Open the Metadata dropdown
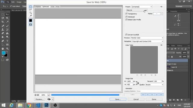193x108 pixels. pyautogui.click(x=148, y=41)
